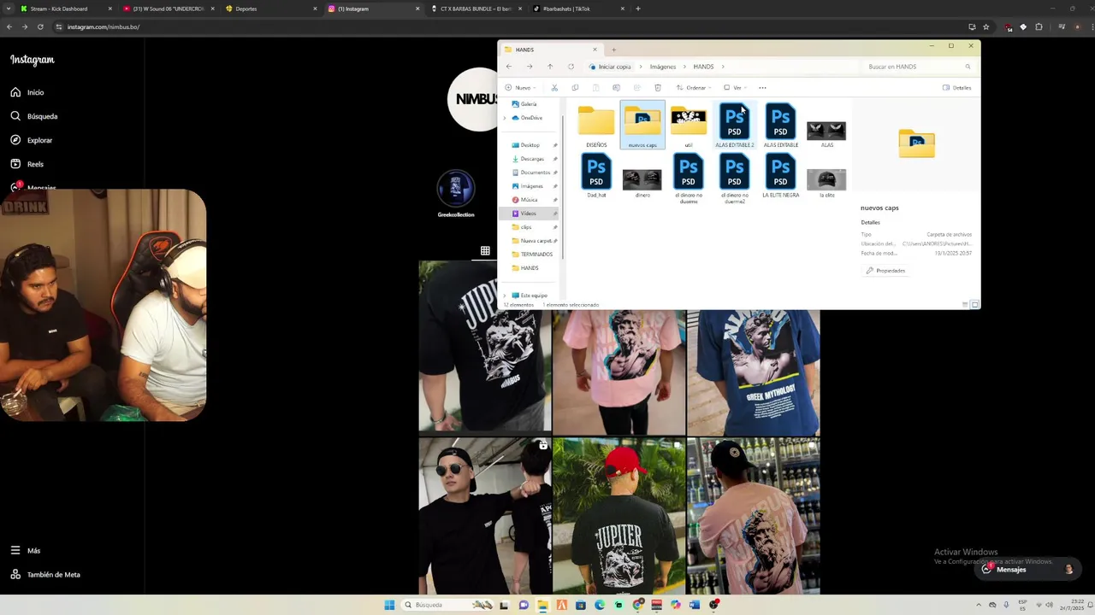Switch to details list view in Explorer status bar
Image resolution: width=1095 pixels, height=615 pixels.
tap(965, 305)
